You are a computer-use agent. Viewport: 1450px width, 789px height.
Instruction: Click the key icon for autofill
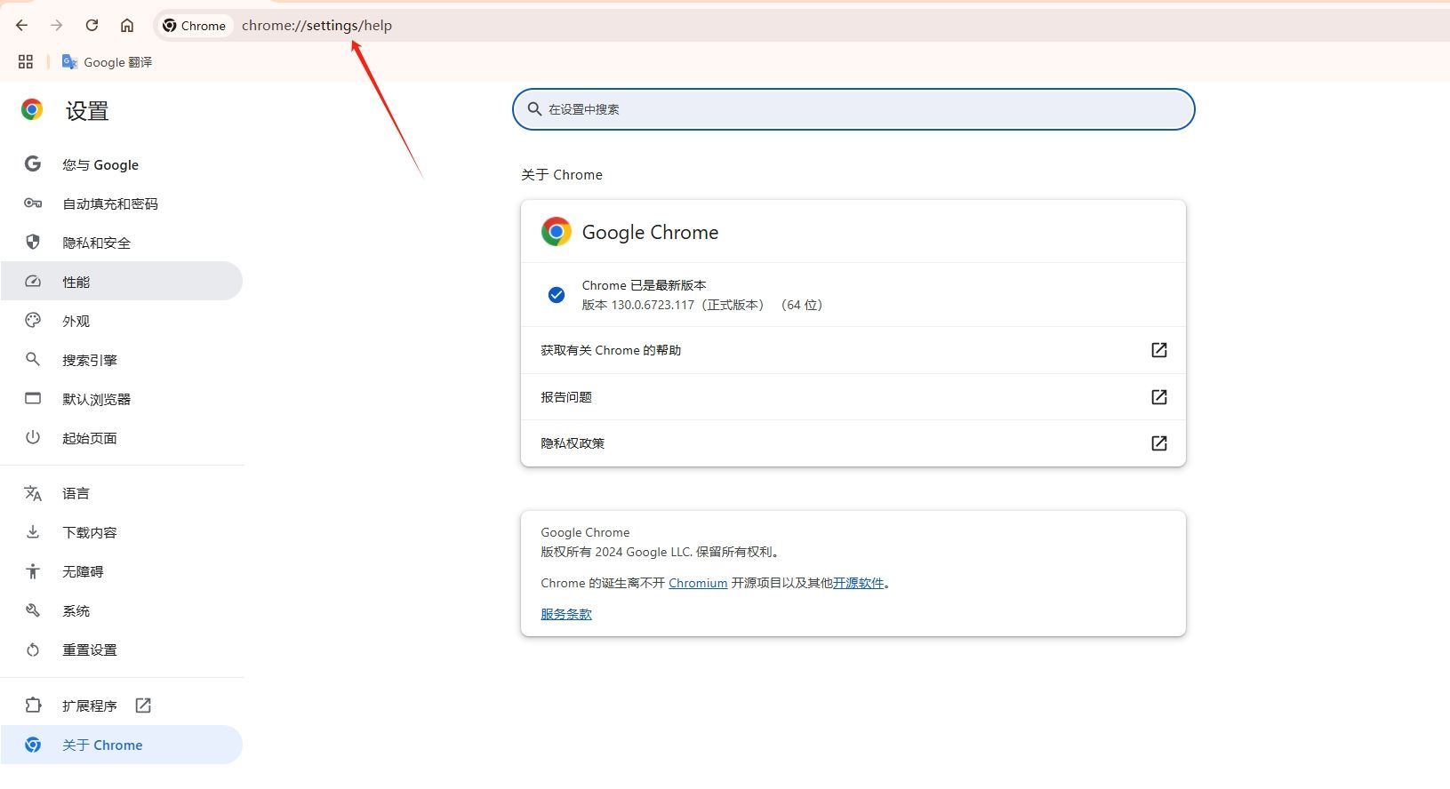coord(33,203)
